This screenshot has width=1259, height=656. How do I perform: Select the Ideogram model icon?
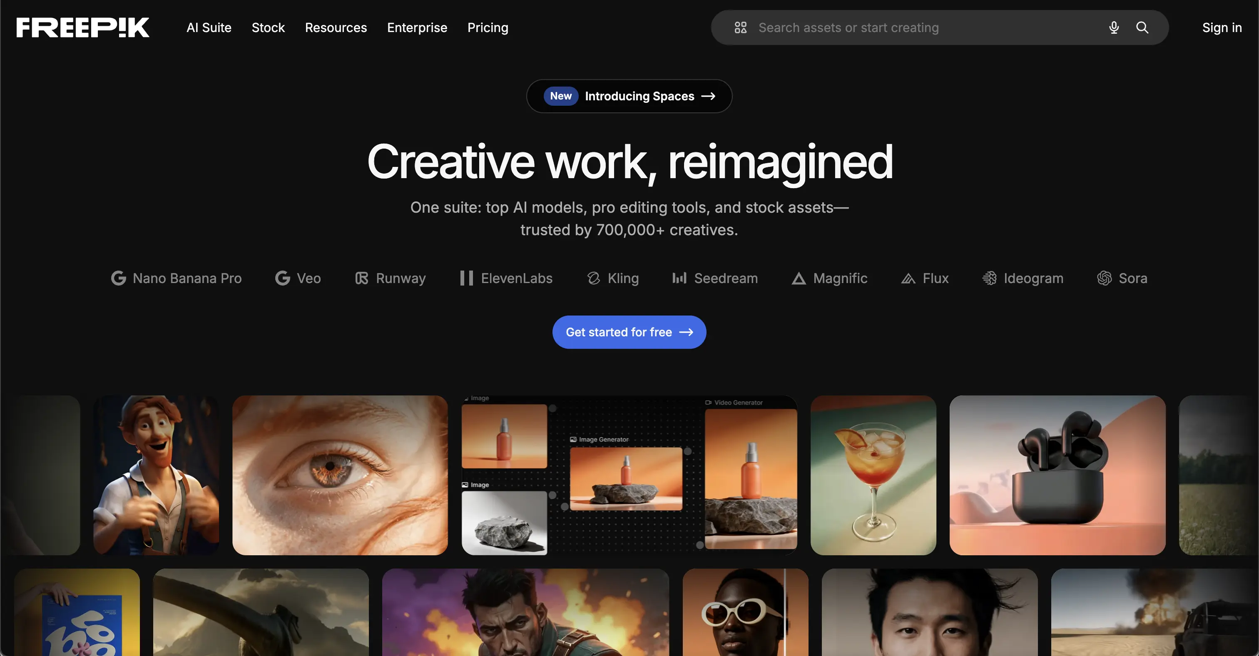[989, 278]
